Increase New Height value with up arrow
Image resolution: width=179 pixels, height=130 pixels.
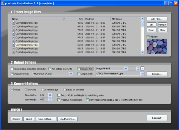tap(50, 99)
